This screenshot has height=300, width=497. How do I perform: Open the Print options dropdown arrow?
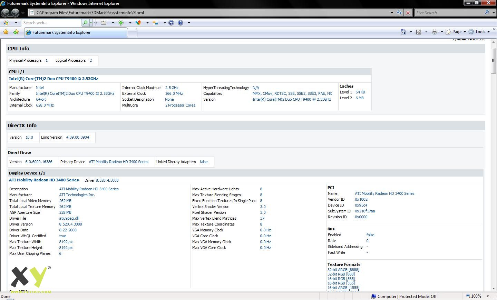pyautogui.click(x=442, y=32)
